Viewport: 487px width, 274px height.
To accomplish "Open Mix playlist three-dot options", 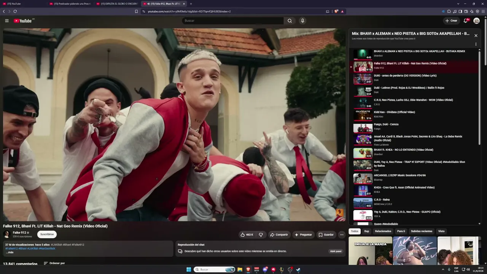I will tap(476, 44).
